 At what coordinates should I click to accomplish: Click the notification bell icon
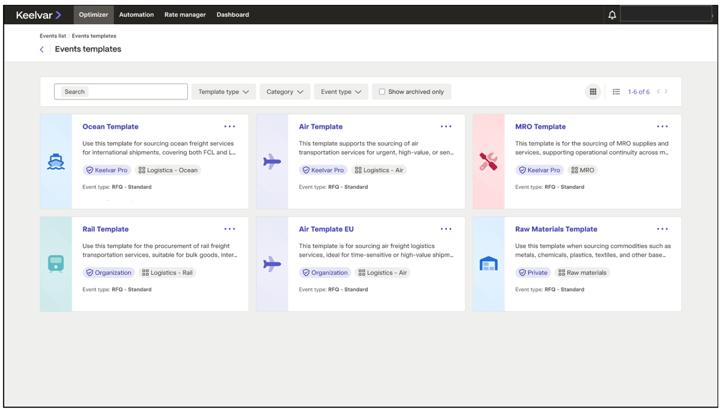point(612,15)
